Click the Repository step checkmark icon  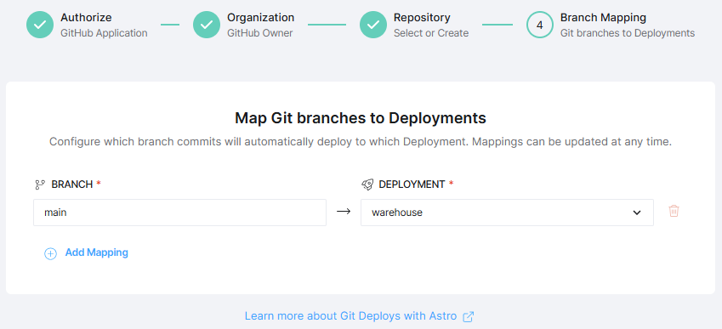pos(373,25)
